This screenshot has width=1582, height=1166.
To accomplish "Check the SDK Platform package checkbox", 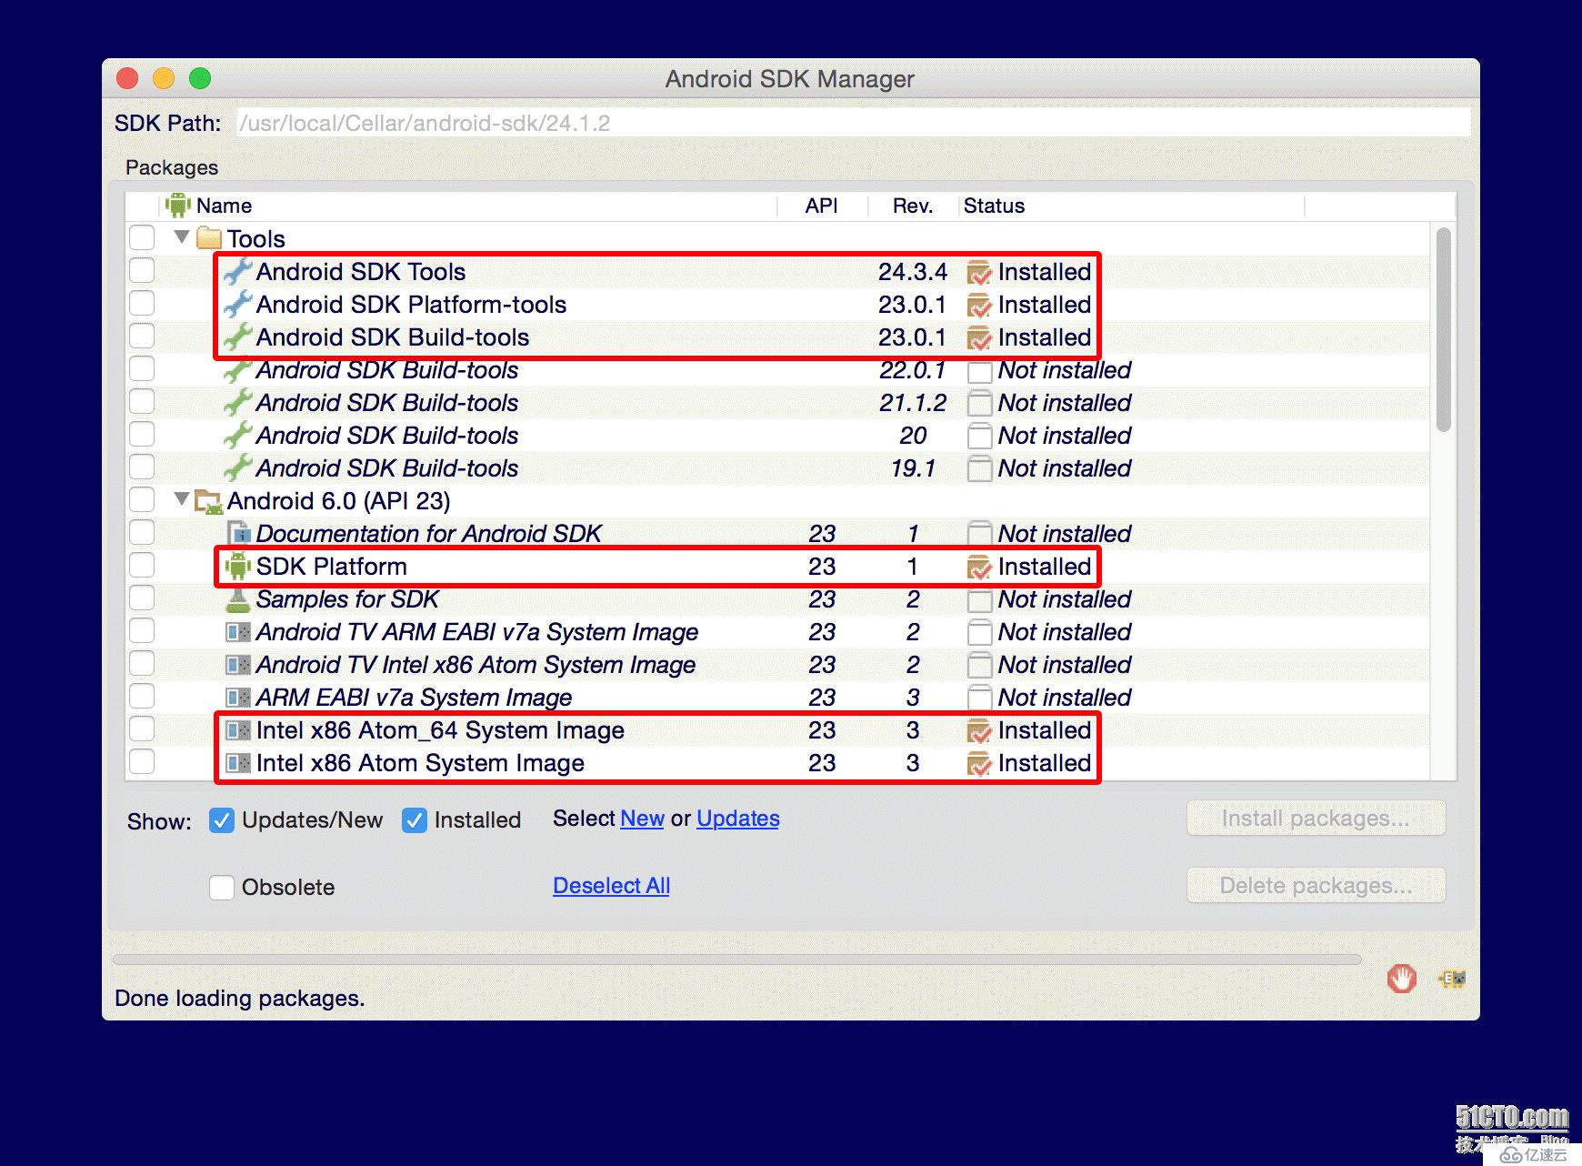I will click(x=142, y=565).
